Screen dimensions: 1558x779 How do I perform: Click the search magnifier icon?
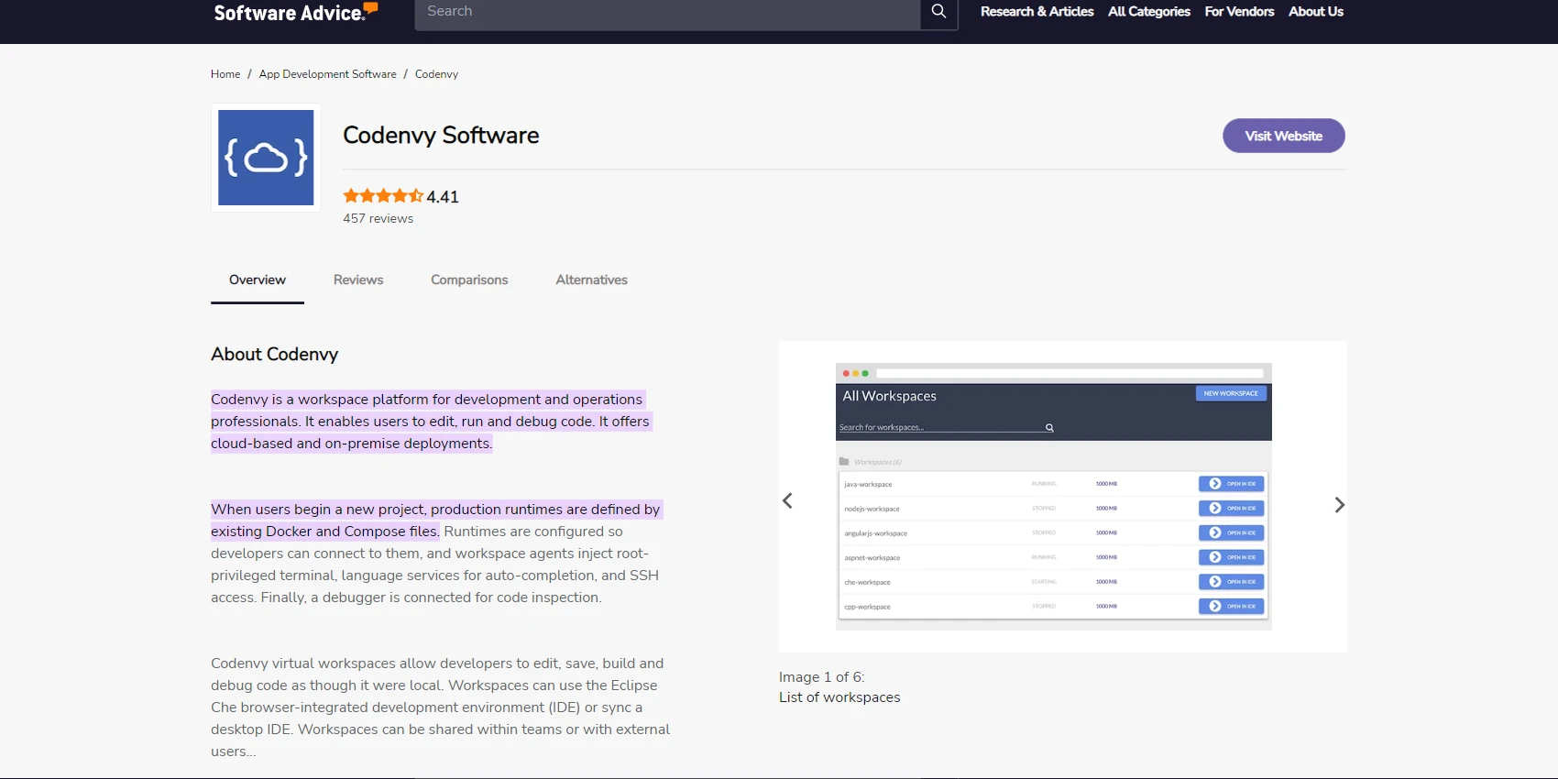(938, 12)
